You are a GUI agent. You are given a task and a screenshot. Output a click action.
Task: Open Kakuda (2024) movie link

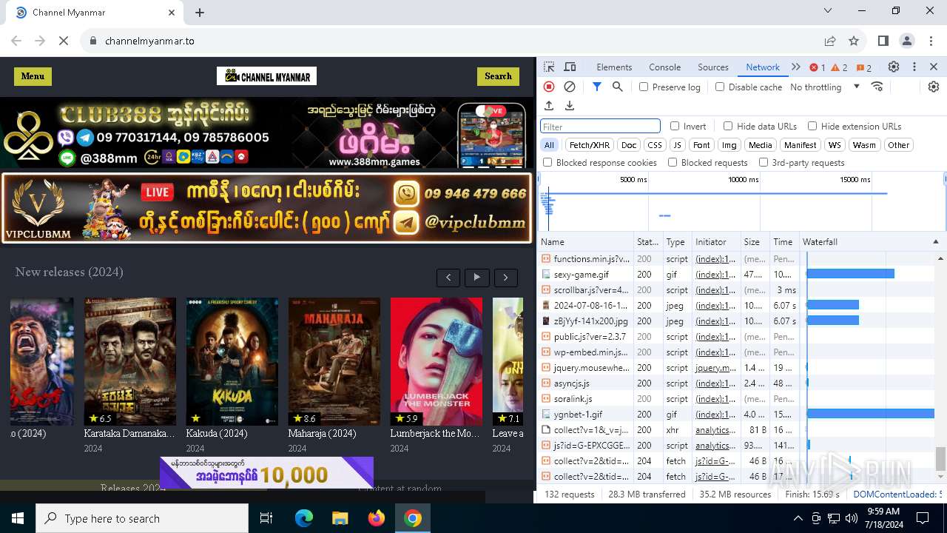pyautogui.click(x=217, y=433)
